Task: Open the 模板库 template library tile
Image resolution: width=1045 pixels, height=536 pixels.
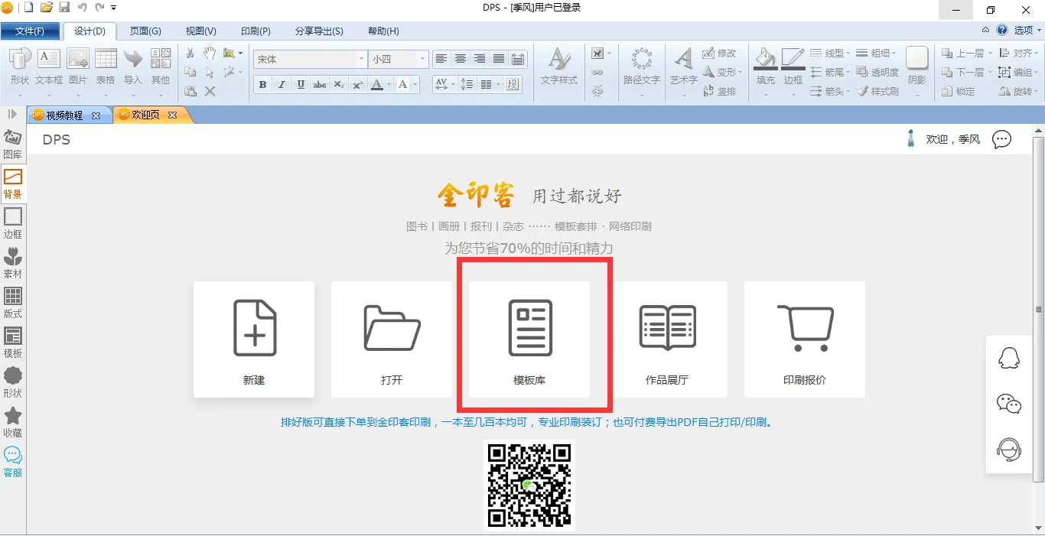Action: point(529,339)
